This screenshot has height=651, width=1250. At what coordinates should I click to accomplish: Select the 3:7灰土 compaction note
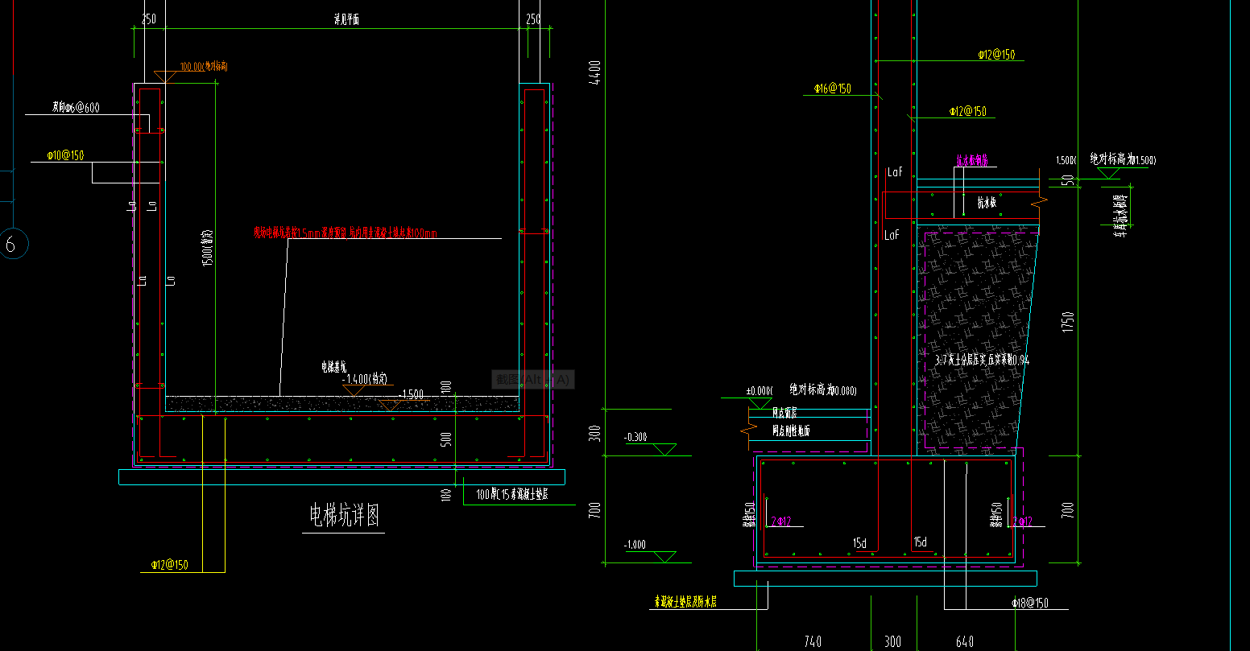tap(982, 360)
